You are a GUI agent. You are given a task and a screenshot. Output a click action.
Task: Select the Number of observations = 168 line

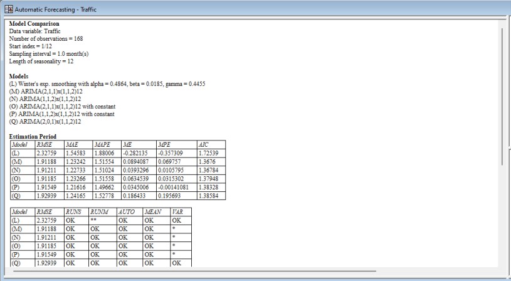pos(46,39)
